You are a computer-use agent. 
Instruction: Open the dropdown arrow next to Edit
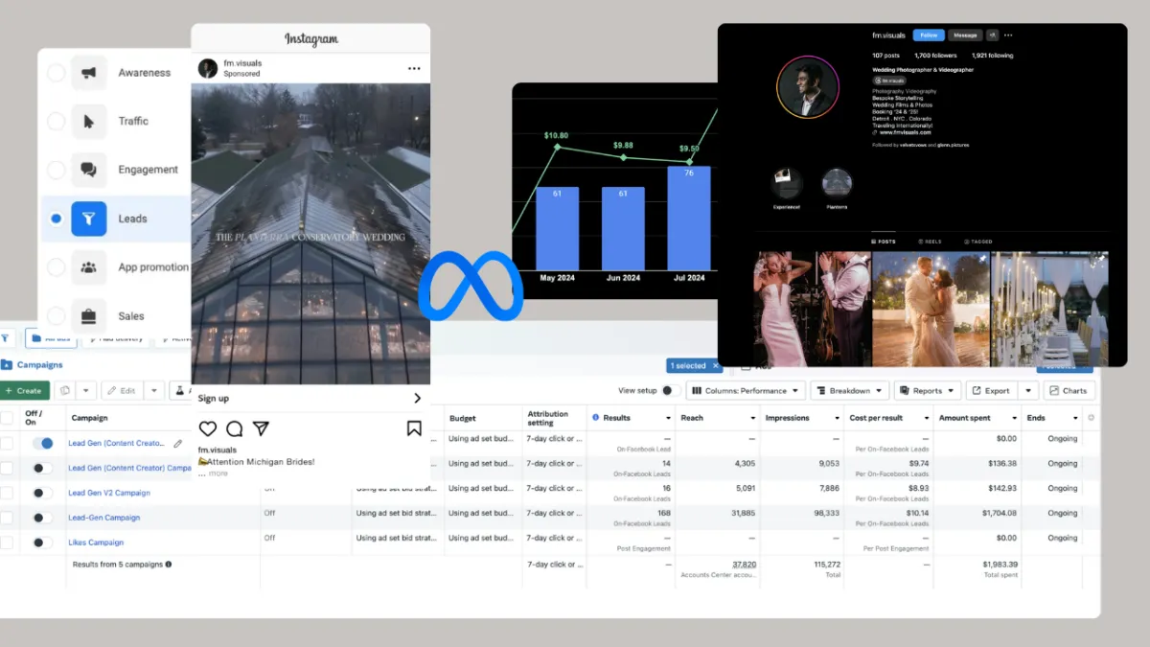point(154,391)
